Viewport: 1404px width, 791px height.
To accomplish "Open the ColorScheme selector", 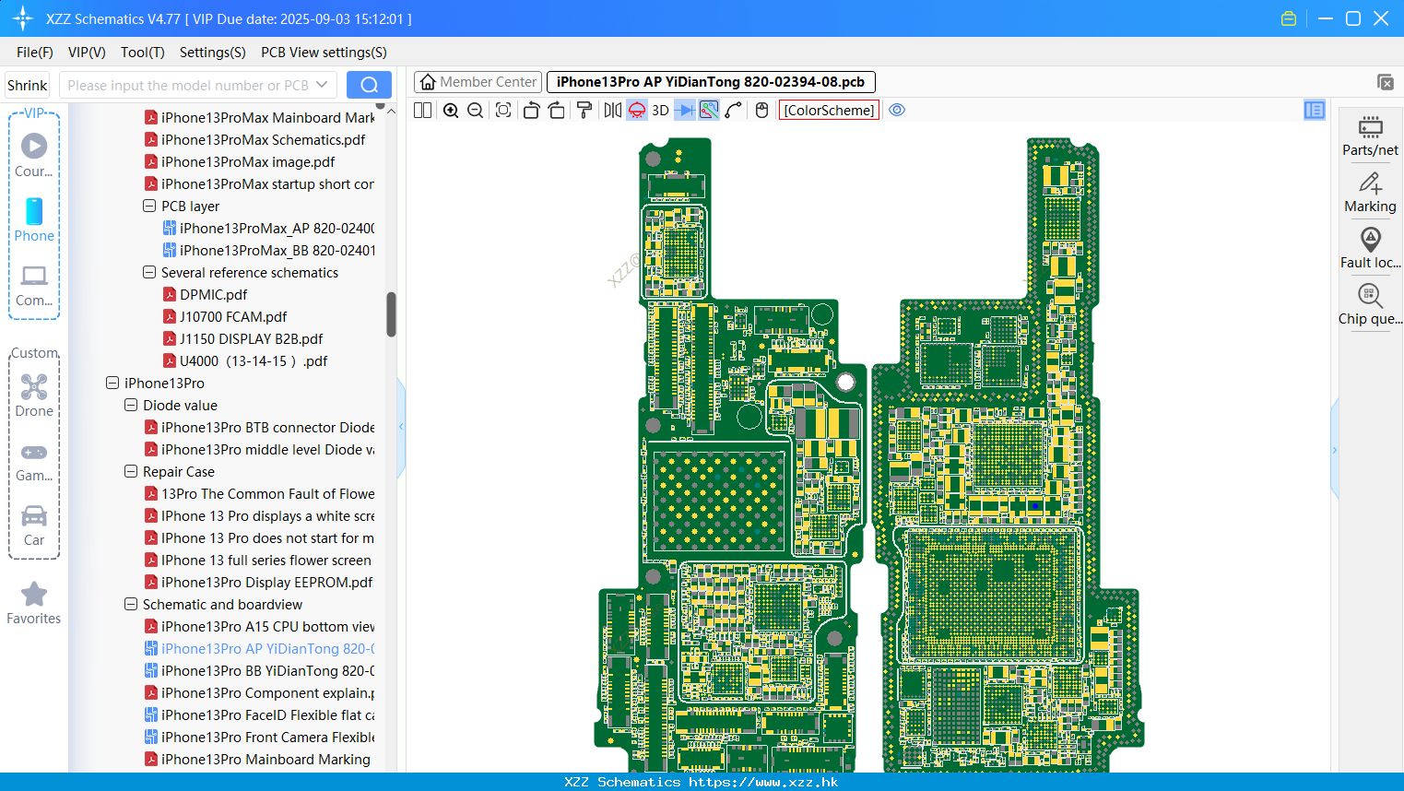I will (830, 111).
